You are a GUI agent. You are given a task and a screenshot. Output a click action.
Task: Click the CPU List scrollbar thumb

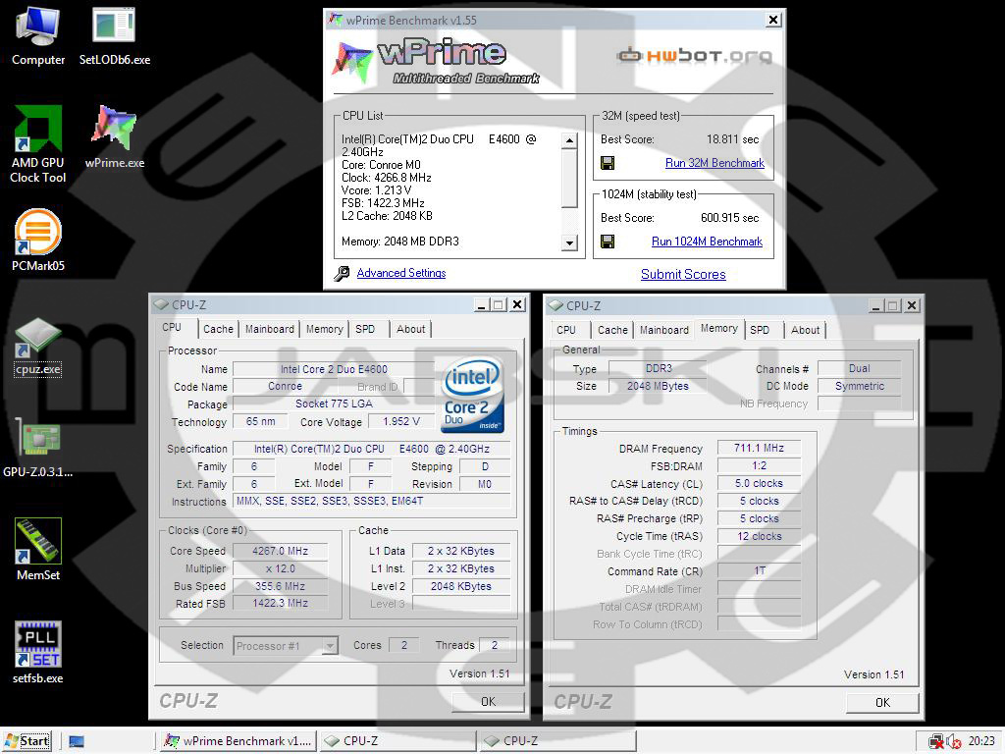tap(569, 179)
